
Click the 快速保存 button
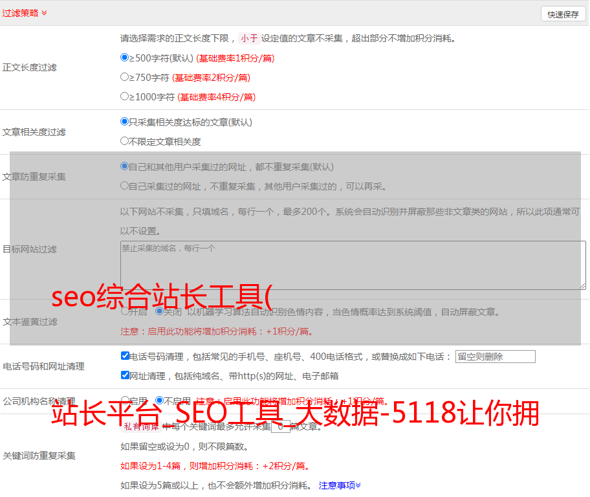coord(563,14)
